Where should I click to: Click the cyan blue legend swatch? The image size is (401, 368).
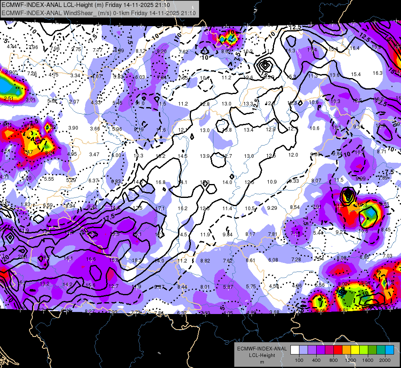(x=390, y=350)
